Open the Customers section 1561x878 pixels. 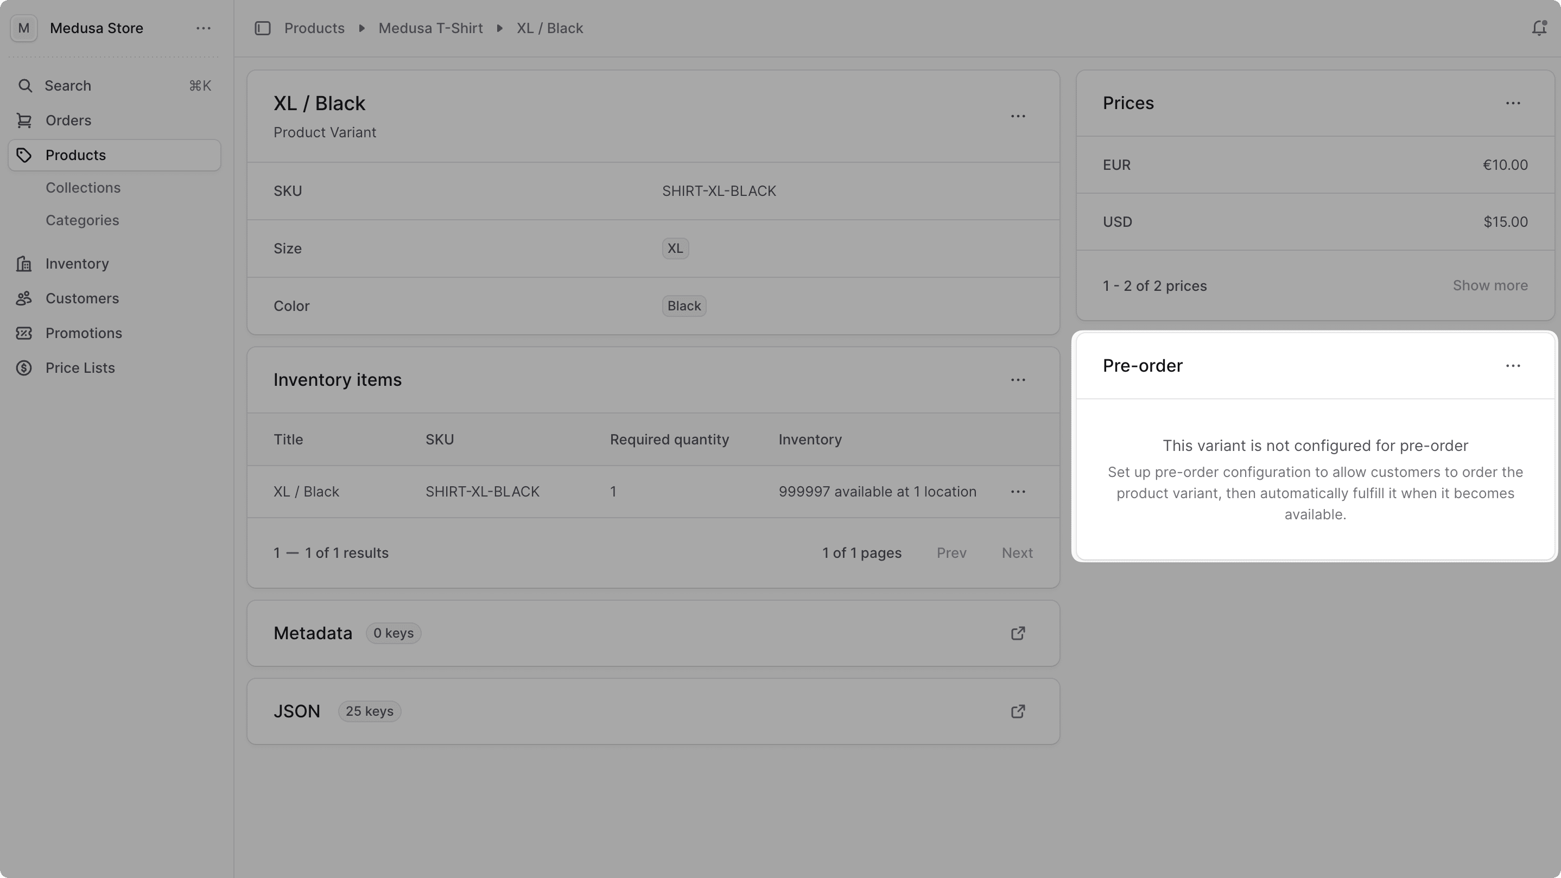coord(82,298)
